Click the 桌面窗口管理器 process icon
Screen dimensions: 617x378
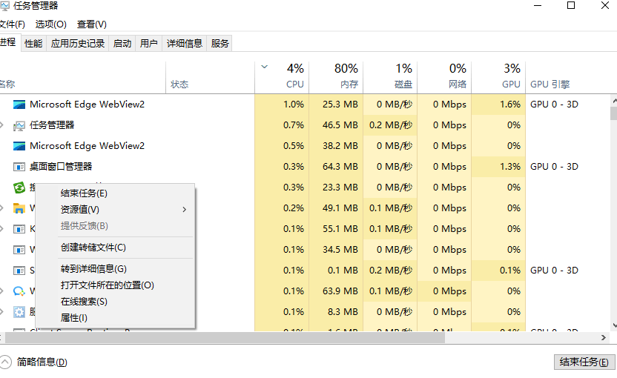tap(19, 167)
